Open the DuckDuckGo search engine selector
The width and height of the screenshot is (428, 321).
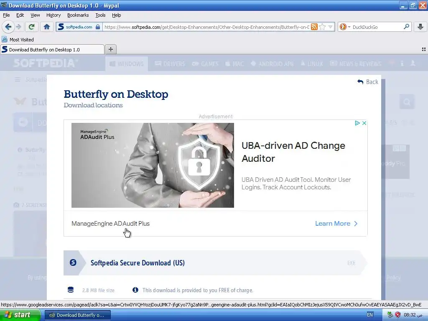(x=345, y=27)
